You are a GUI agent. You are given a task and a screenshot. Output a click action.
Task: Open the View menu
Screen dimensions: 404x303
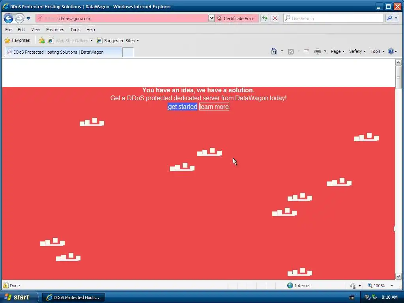click(x=36, y=30)
